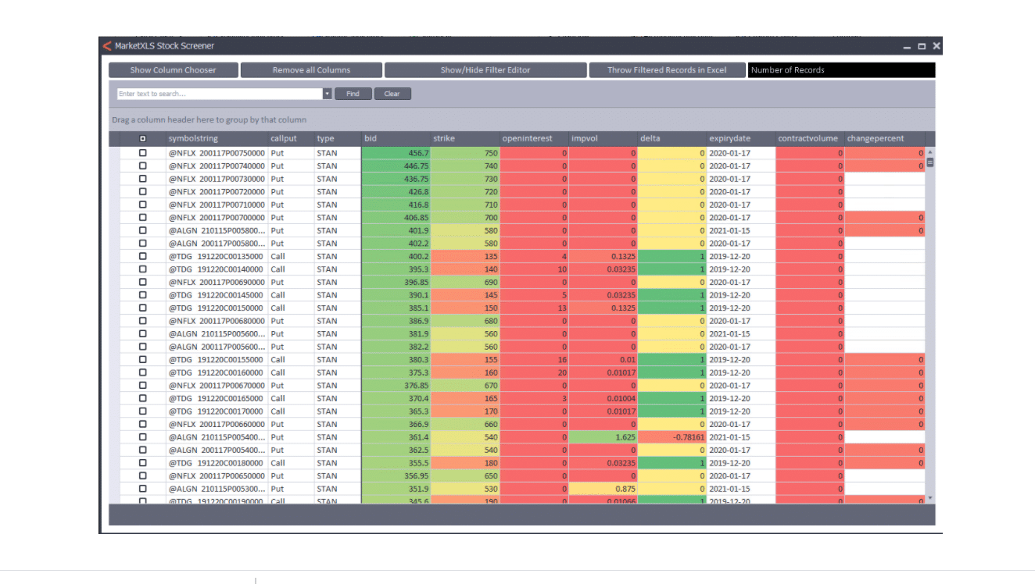
Task: Click scrollbar up arrow in the grid
Action: coord(930,151)
